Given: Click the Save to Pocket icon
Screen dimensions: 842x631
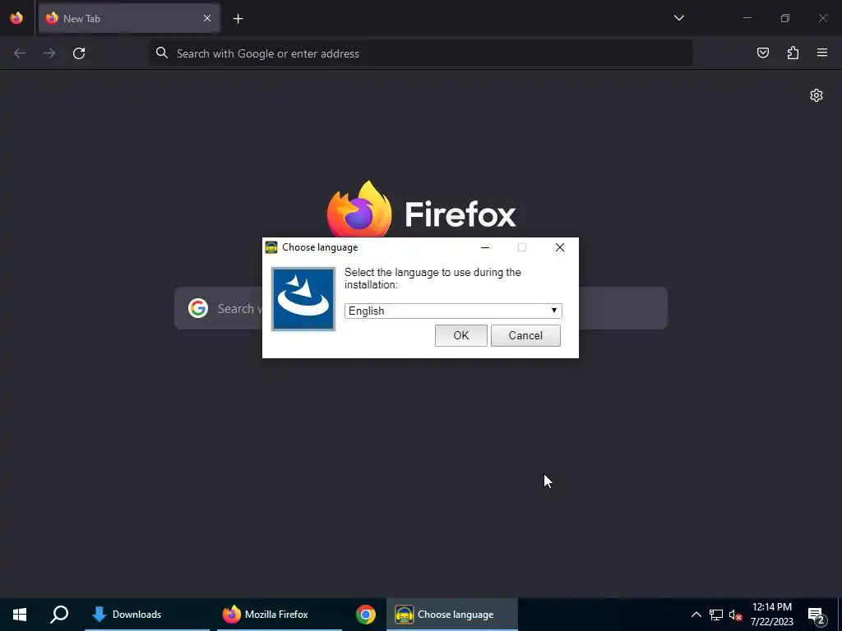Looking at the screenshot, I should (762, 53).
